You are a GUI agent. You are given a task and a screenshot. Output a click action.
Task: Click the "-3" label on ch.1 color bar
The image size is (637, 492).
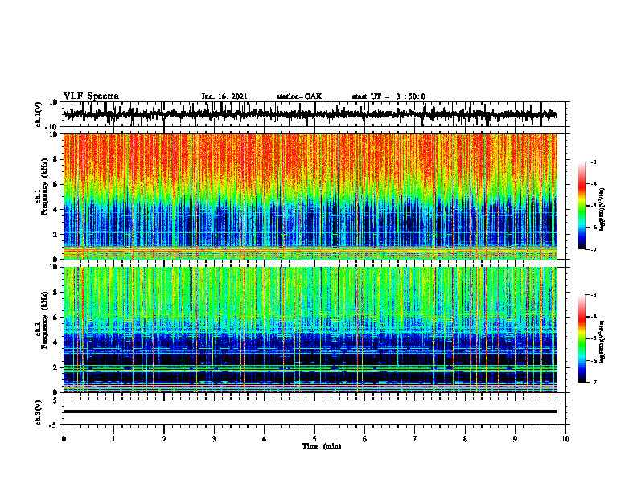[x=594, y=162]
